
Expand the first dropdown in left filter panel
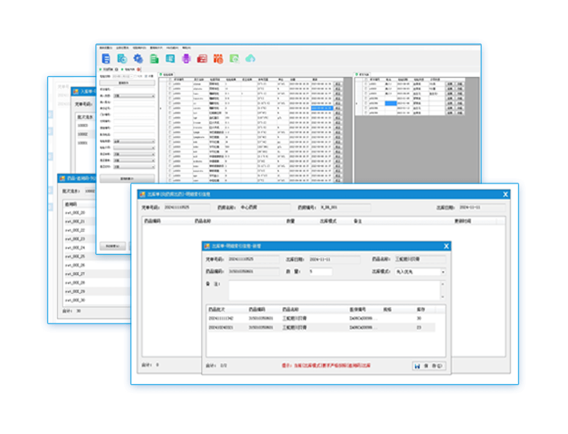[x=153, y=96]
